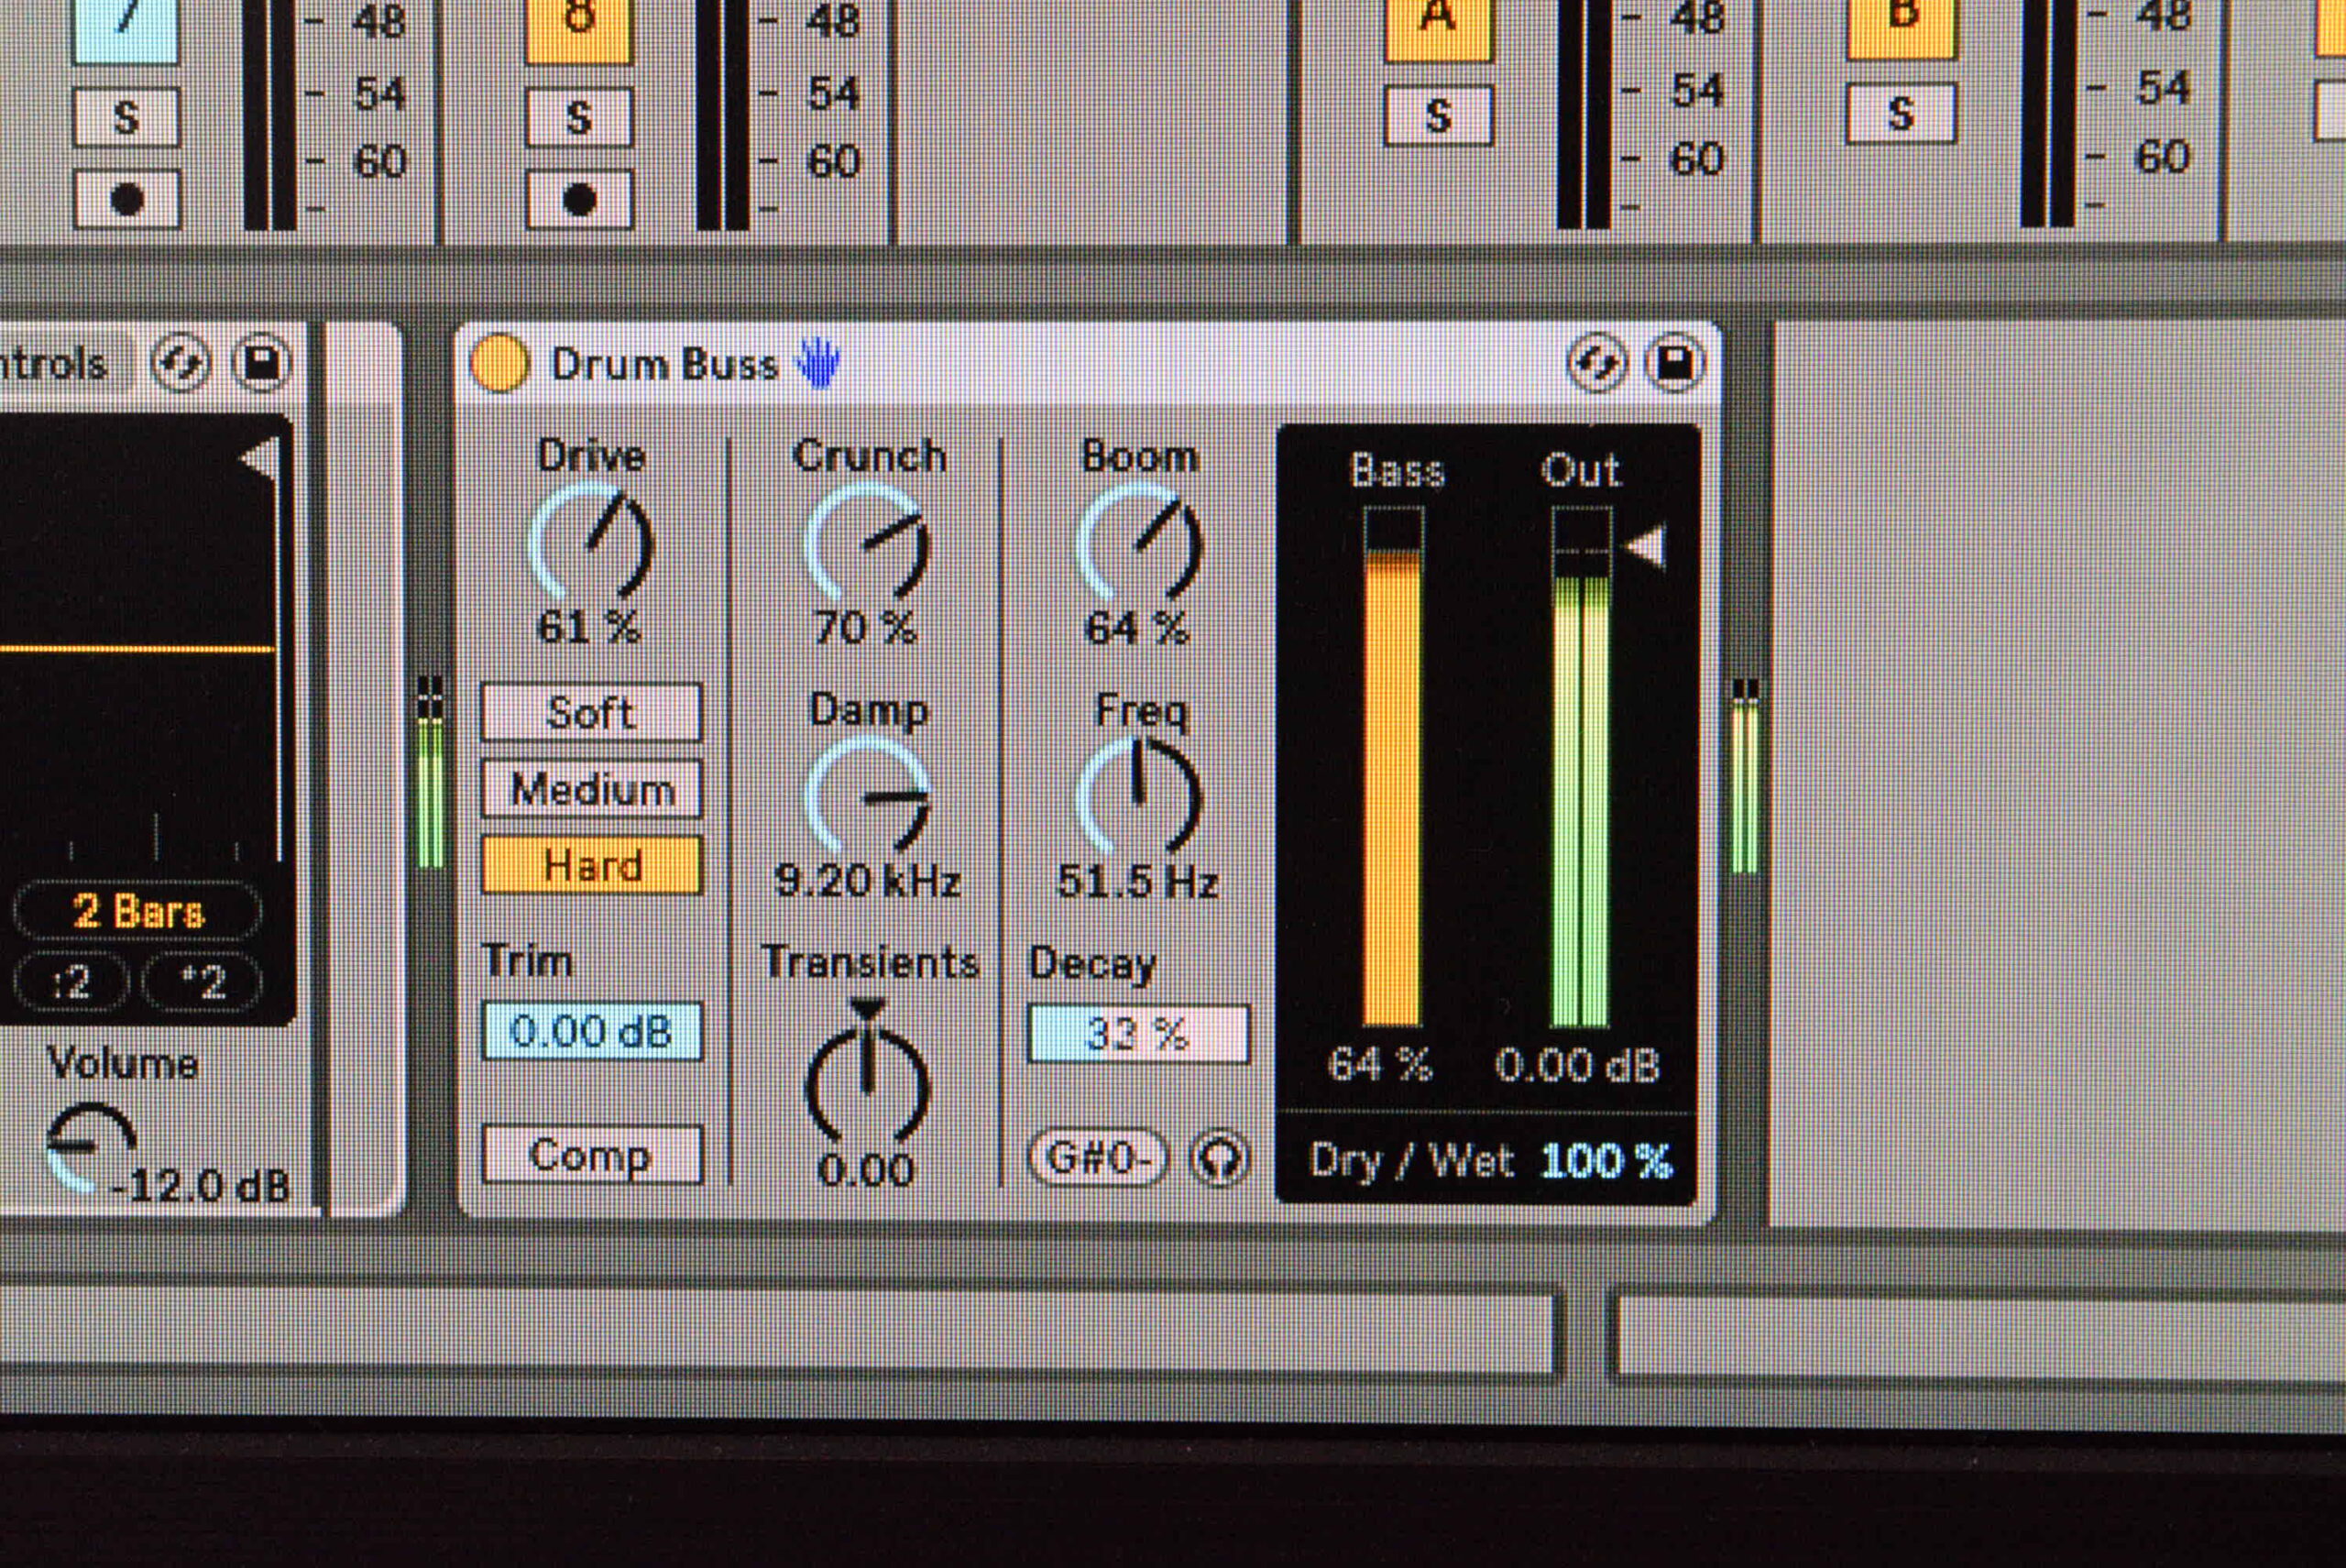Click the Volume knob on the left device
The width and height of the screenshot is (2346, 1568).
(x=90, y=1148)
